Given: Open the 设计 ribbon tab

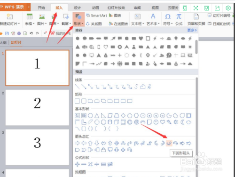Looking at the screenshot, I should [78, 8].
